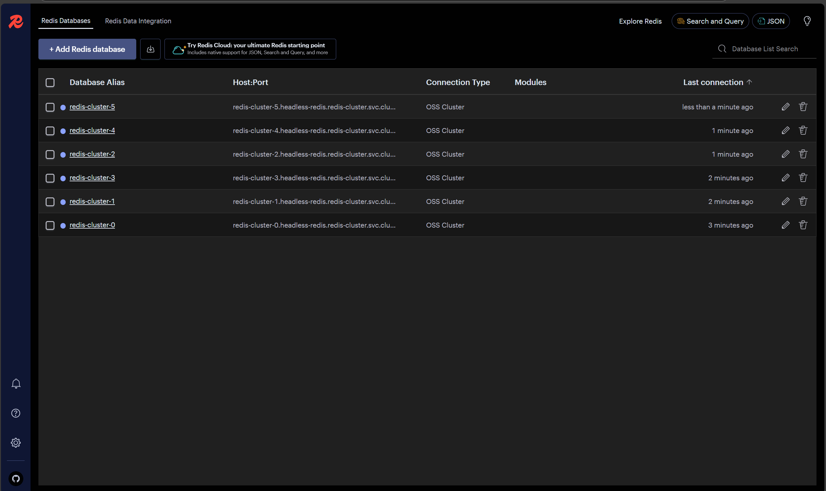Delete redis-cluster-1 with trash icon
The width and height of the screenshot is (826, 491).
click(x=803, y=201)
